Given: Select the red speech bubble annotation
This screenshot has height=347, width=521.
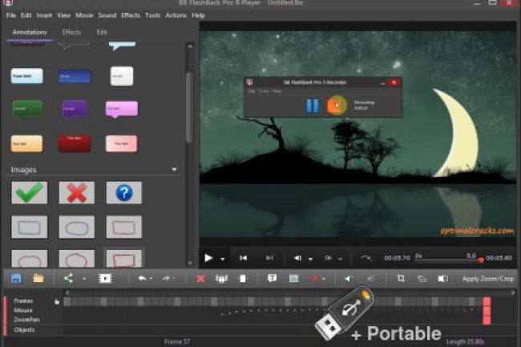Looking at the screenshot, I should 74,143.
